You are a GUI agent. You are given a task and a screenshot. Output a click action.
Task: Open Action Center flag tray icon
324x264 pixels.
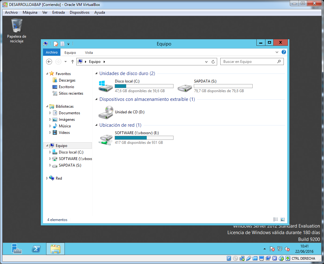(272, 249)
